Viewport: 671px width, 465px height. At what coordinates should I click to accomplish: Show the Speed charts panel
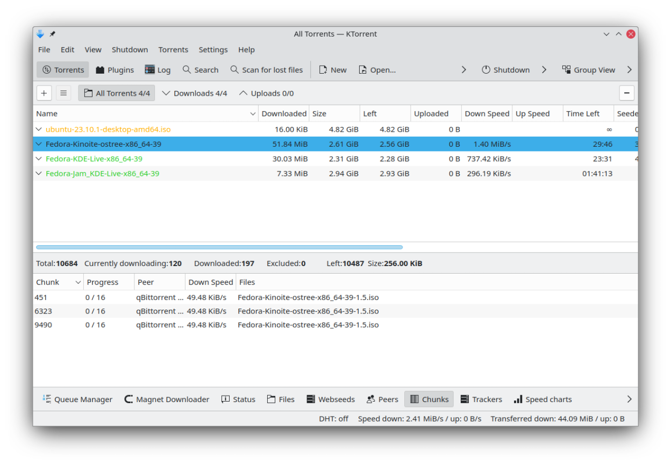coord(542,399)
